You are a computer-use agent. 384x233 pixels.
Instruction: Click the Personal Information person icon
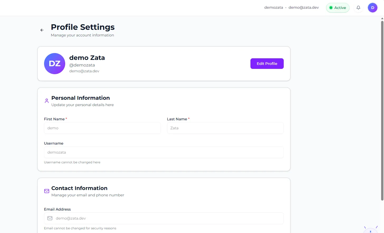tap(47, 101)
